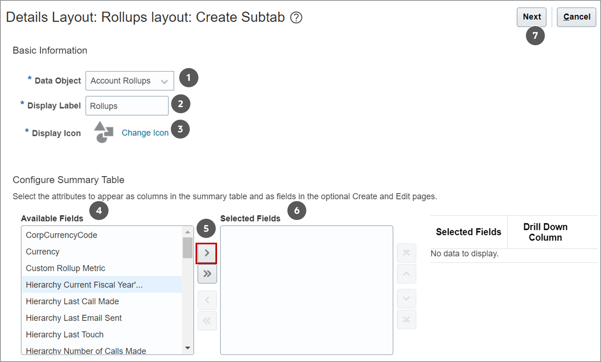
Task: Open the Data Object dropdown
Action: [130, 81]
